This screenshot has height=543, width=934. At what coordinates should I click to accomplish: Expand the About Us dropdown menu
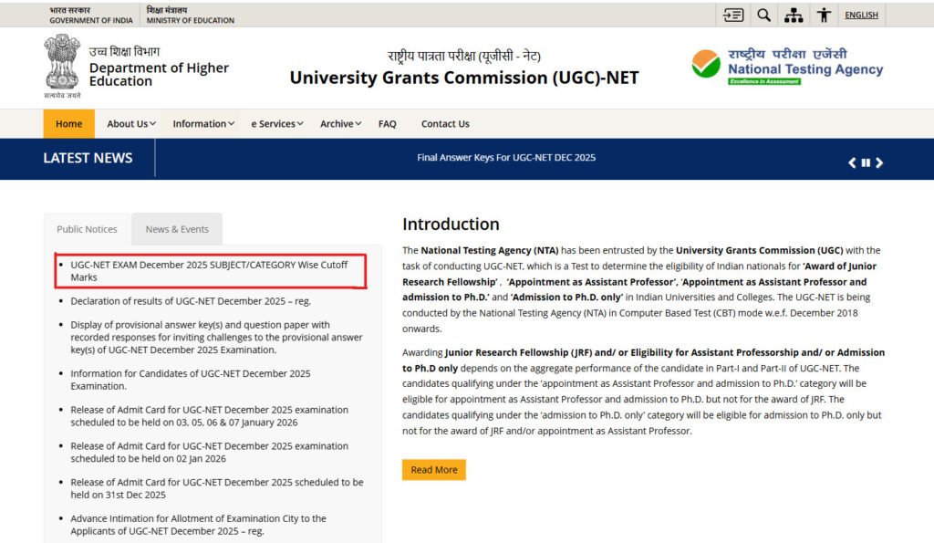131,124
